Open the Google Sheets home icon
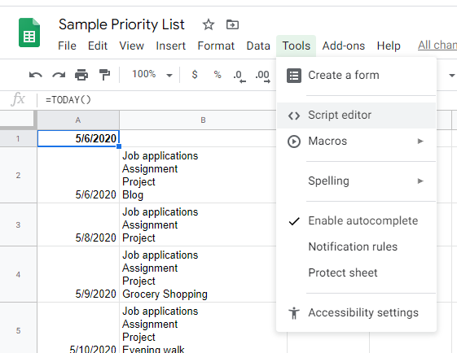Image resolution: width=457 pixels, height=353 pixels. (29, 33)
